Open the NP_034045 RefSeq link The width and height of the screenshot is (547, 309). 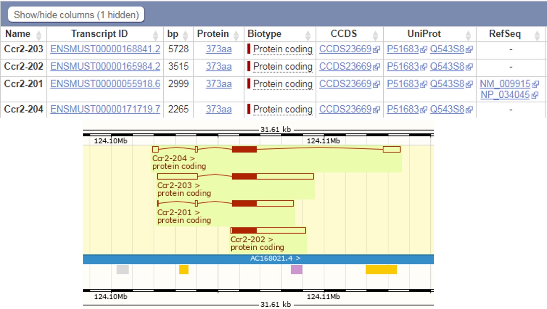[505, 95]
